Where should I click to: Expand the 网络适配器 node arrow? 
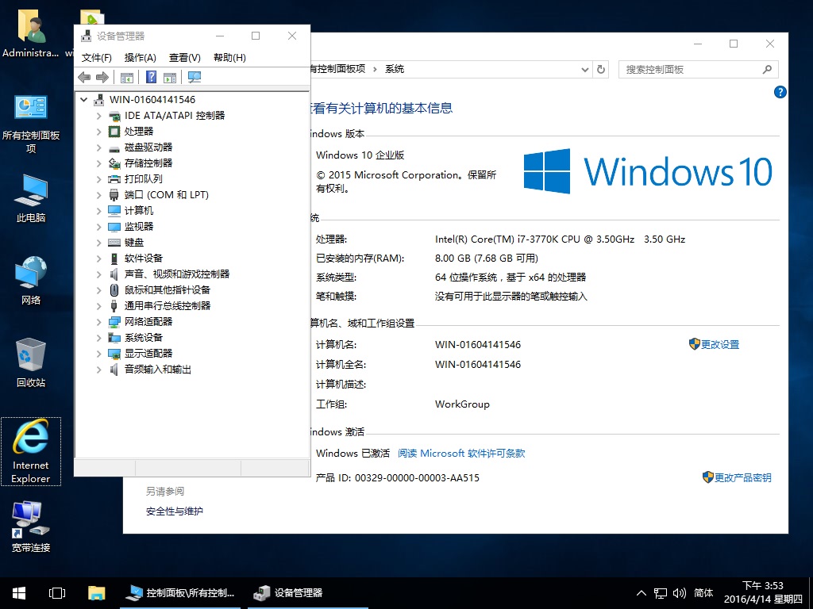99,322
